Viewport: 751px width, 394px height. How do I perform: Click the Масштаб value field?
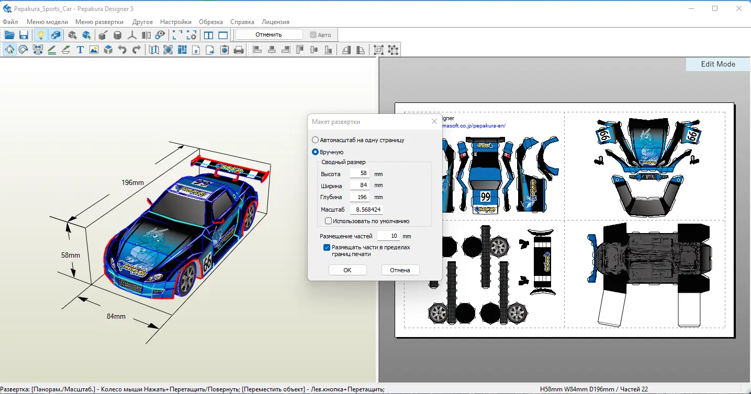point(366,210)
